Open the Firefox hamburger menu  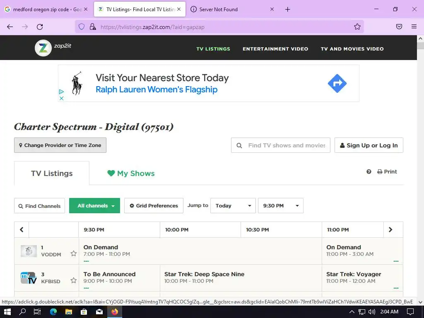(x=414, y=26)
